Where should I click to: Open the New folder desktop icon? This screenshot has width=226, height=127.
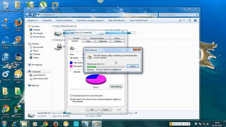[18, 6]
